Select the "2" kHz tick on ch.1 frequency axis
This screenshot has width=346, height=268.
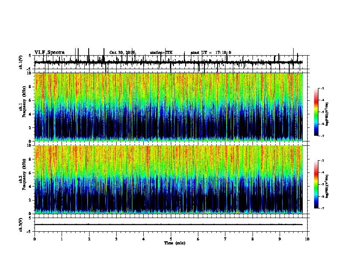tap(31, 128)
